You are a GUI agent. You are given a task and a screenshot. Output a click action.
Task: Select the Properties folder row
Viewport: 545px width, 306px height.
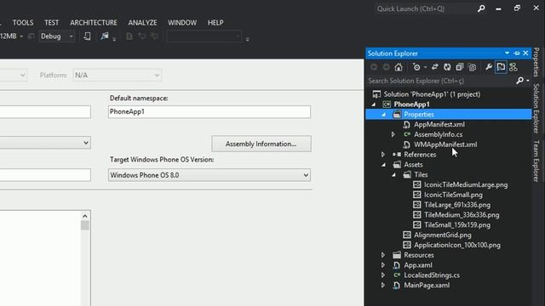449,114
